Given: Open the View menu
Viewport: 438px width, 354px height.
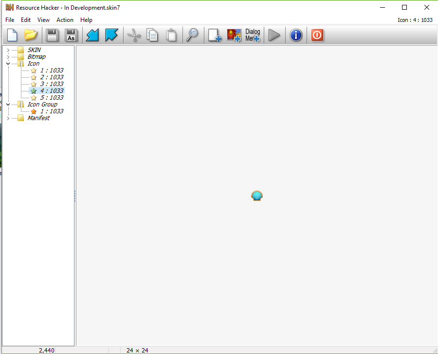Looking at the screenshot, I should tap(43, 20).
